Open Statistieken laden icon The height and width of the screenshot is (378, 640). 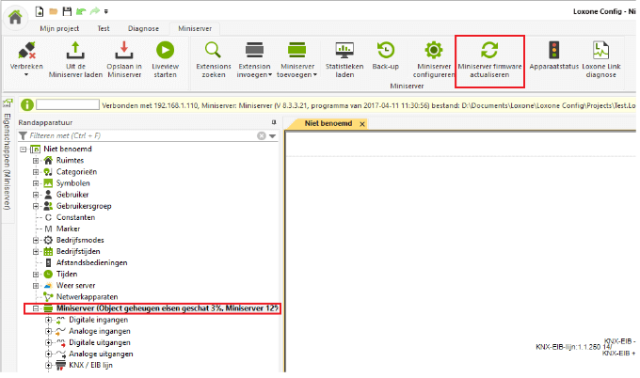pyautogui.click(x=344, y=51)
